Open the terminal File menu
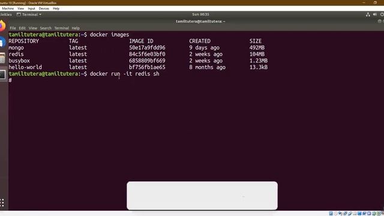 click(13, 28)
